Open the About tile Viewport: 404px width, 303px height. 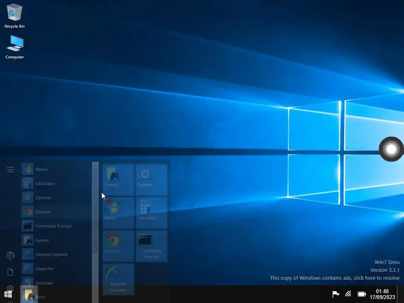tap(118, 213)
